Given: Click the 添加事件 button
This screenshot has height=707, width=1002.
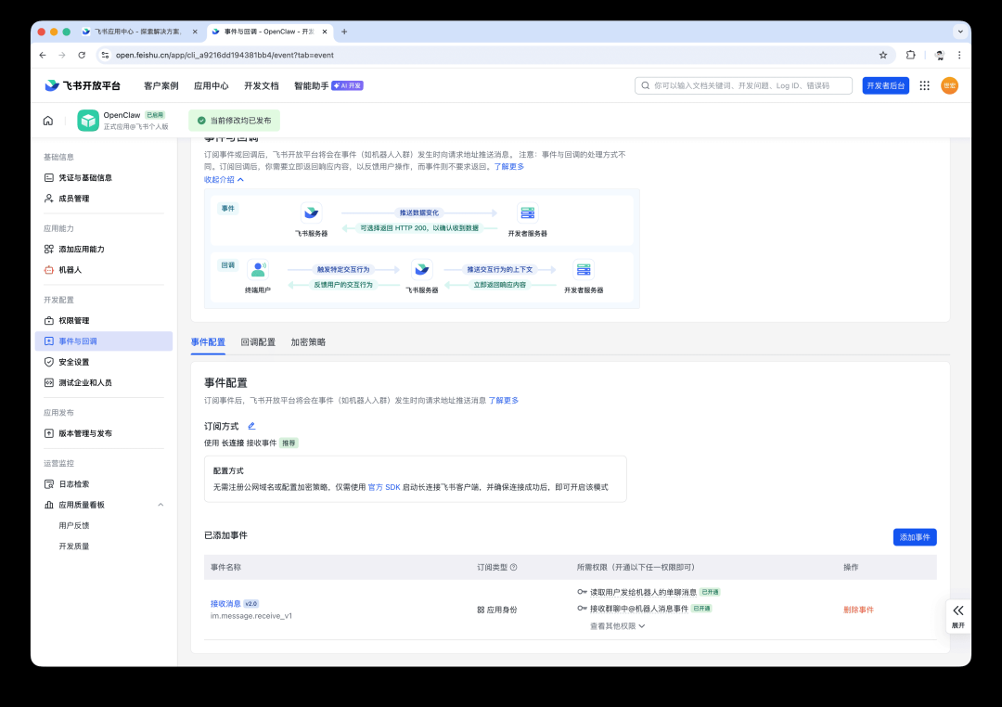Looking at the screenshot, I should 915,537.
